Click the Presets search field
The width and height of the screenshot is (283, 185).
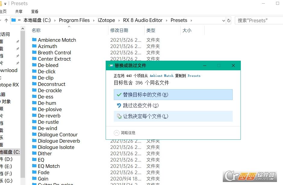point(259,20)
